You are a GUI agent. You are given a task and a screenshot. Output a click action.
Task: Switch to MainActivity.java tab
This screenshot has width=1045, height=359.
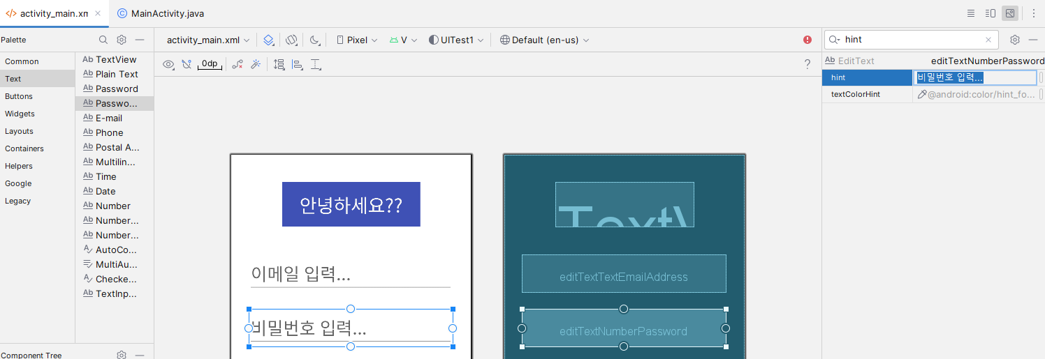[161, 13]
